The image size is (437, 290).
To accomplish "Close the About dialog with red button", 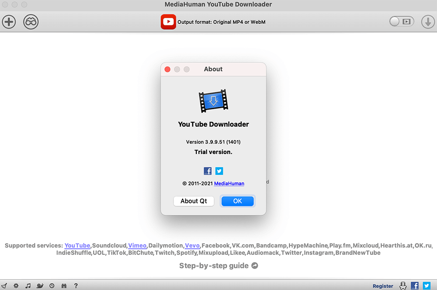I will [167, 69].
